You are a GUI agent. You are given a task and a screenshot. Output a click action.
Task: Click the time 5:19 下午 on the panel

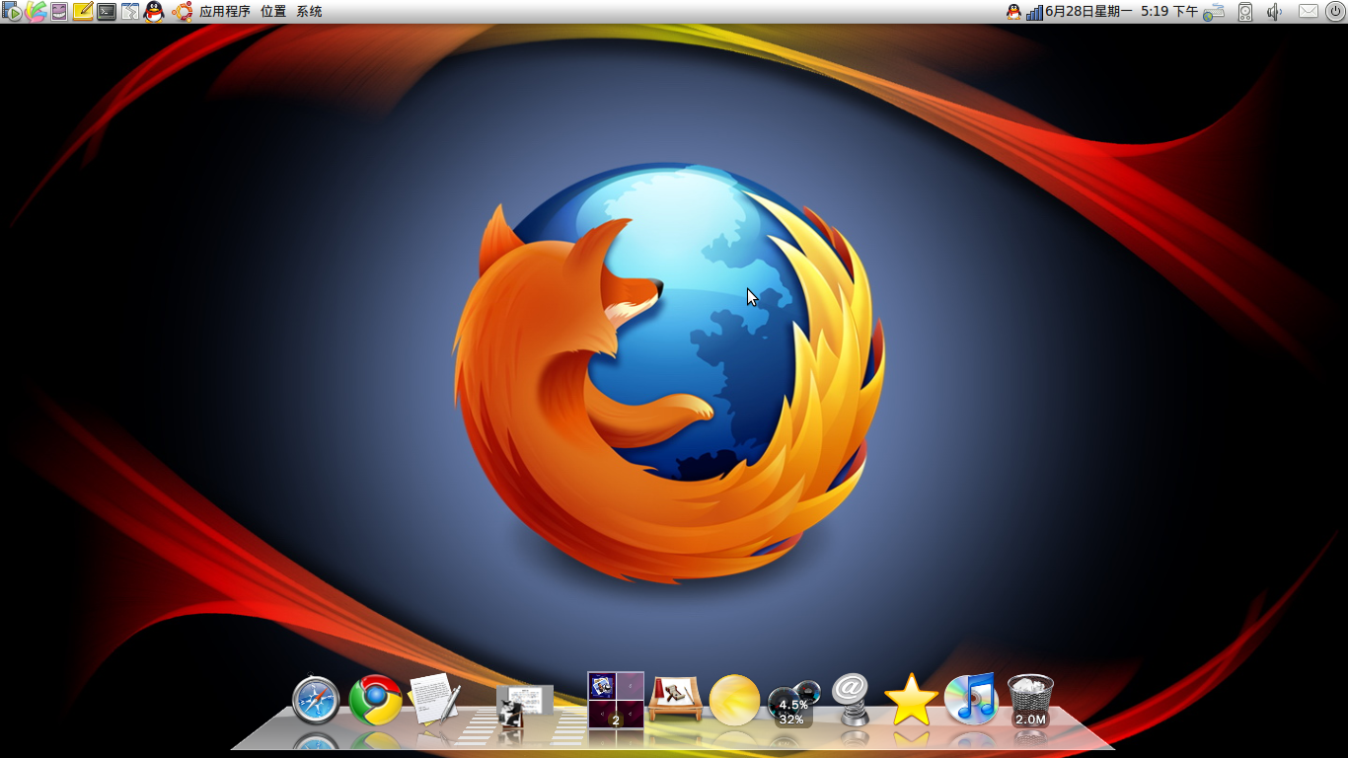tap(1169, 12)
